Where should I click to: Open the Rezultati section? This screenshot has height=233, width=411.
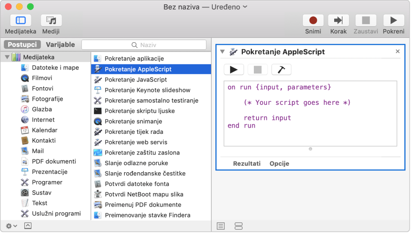(x=246, y=163)
